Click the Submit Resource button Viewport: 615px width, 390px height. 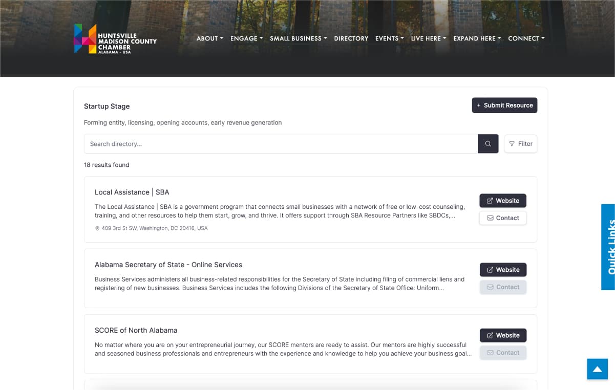[504, 105]
